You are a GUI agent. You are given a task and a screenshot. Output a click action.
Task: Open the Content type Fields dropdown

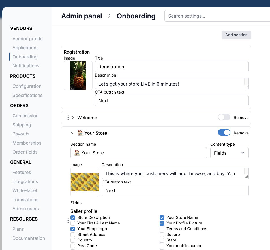(229, 153)
